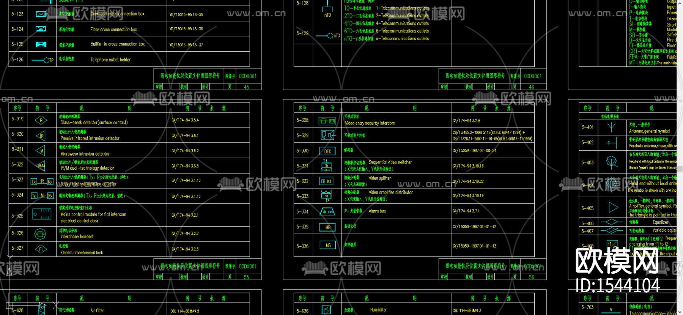This screenshot has height=315, width=683.
Task: Pick the Alarm box symbol
Action: click(327, 212)
